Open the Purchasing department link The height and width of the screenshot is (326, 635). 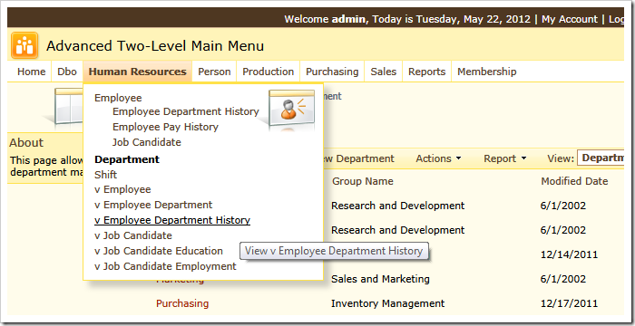point(182,303)
